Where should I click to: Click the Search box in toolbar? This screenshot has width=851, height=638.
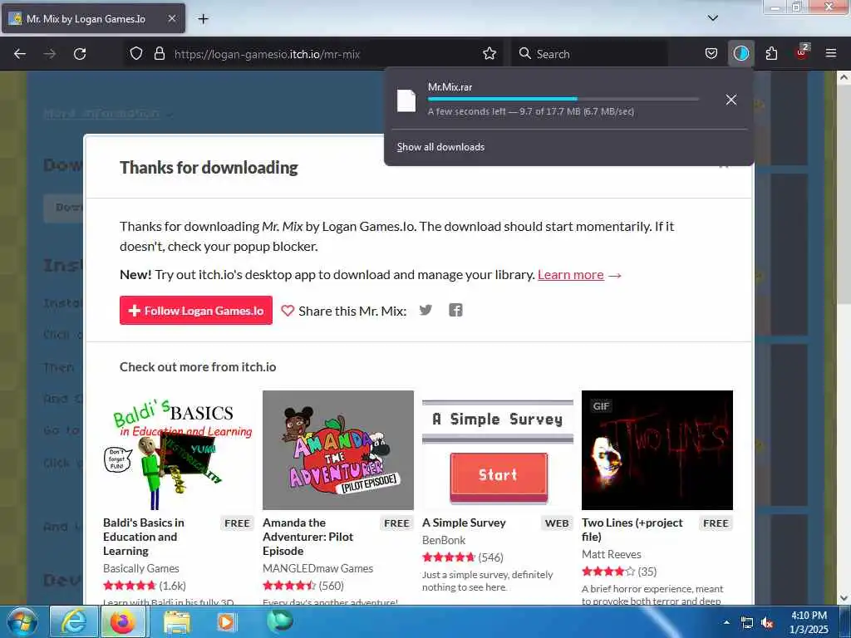pos(589,54)
